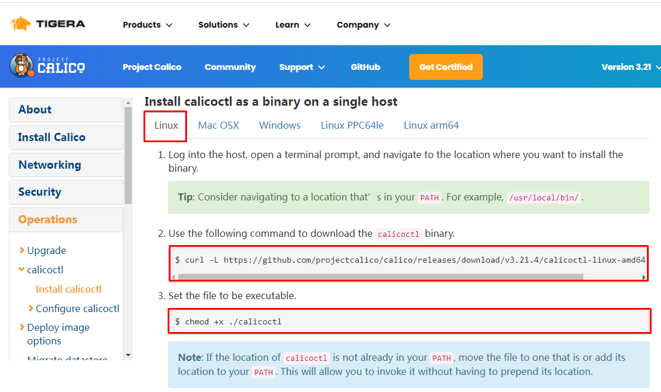Open the Products dropdown menu
The image size is (661, 392).
point(147,25)
